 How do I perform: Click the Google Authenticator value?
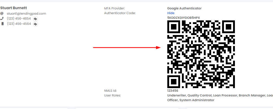pos(184,8)
